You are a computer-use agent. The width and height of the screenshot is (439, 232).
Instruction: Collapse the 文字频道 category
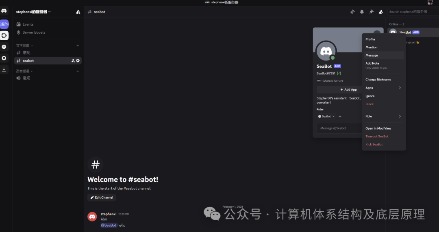tap(24, 46)
